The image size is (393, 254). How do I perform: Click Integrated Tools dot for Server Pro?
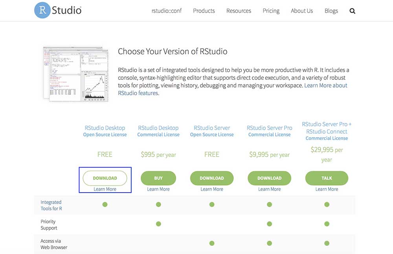[270, 204]
